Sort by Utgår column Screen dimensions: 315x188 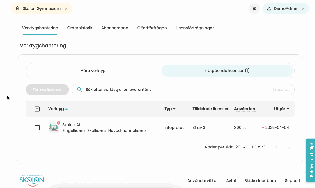coord(281,109)
